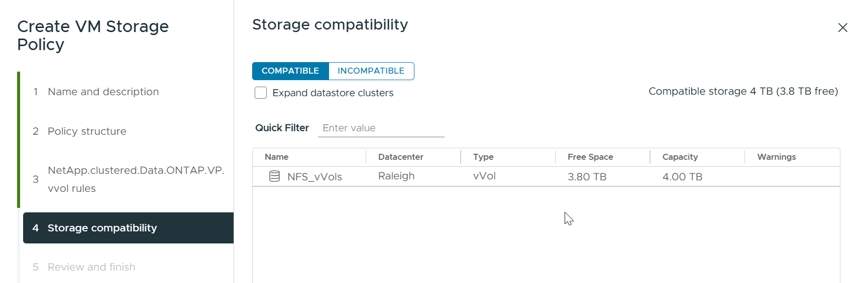
Task: Select the NFS_vVols datastore row name
Action: pyautogui.click(x=314, y=177)
